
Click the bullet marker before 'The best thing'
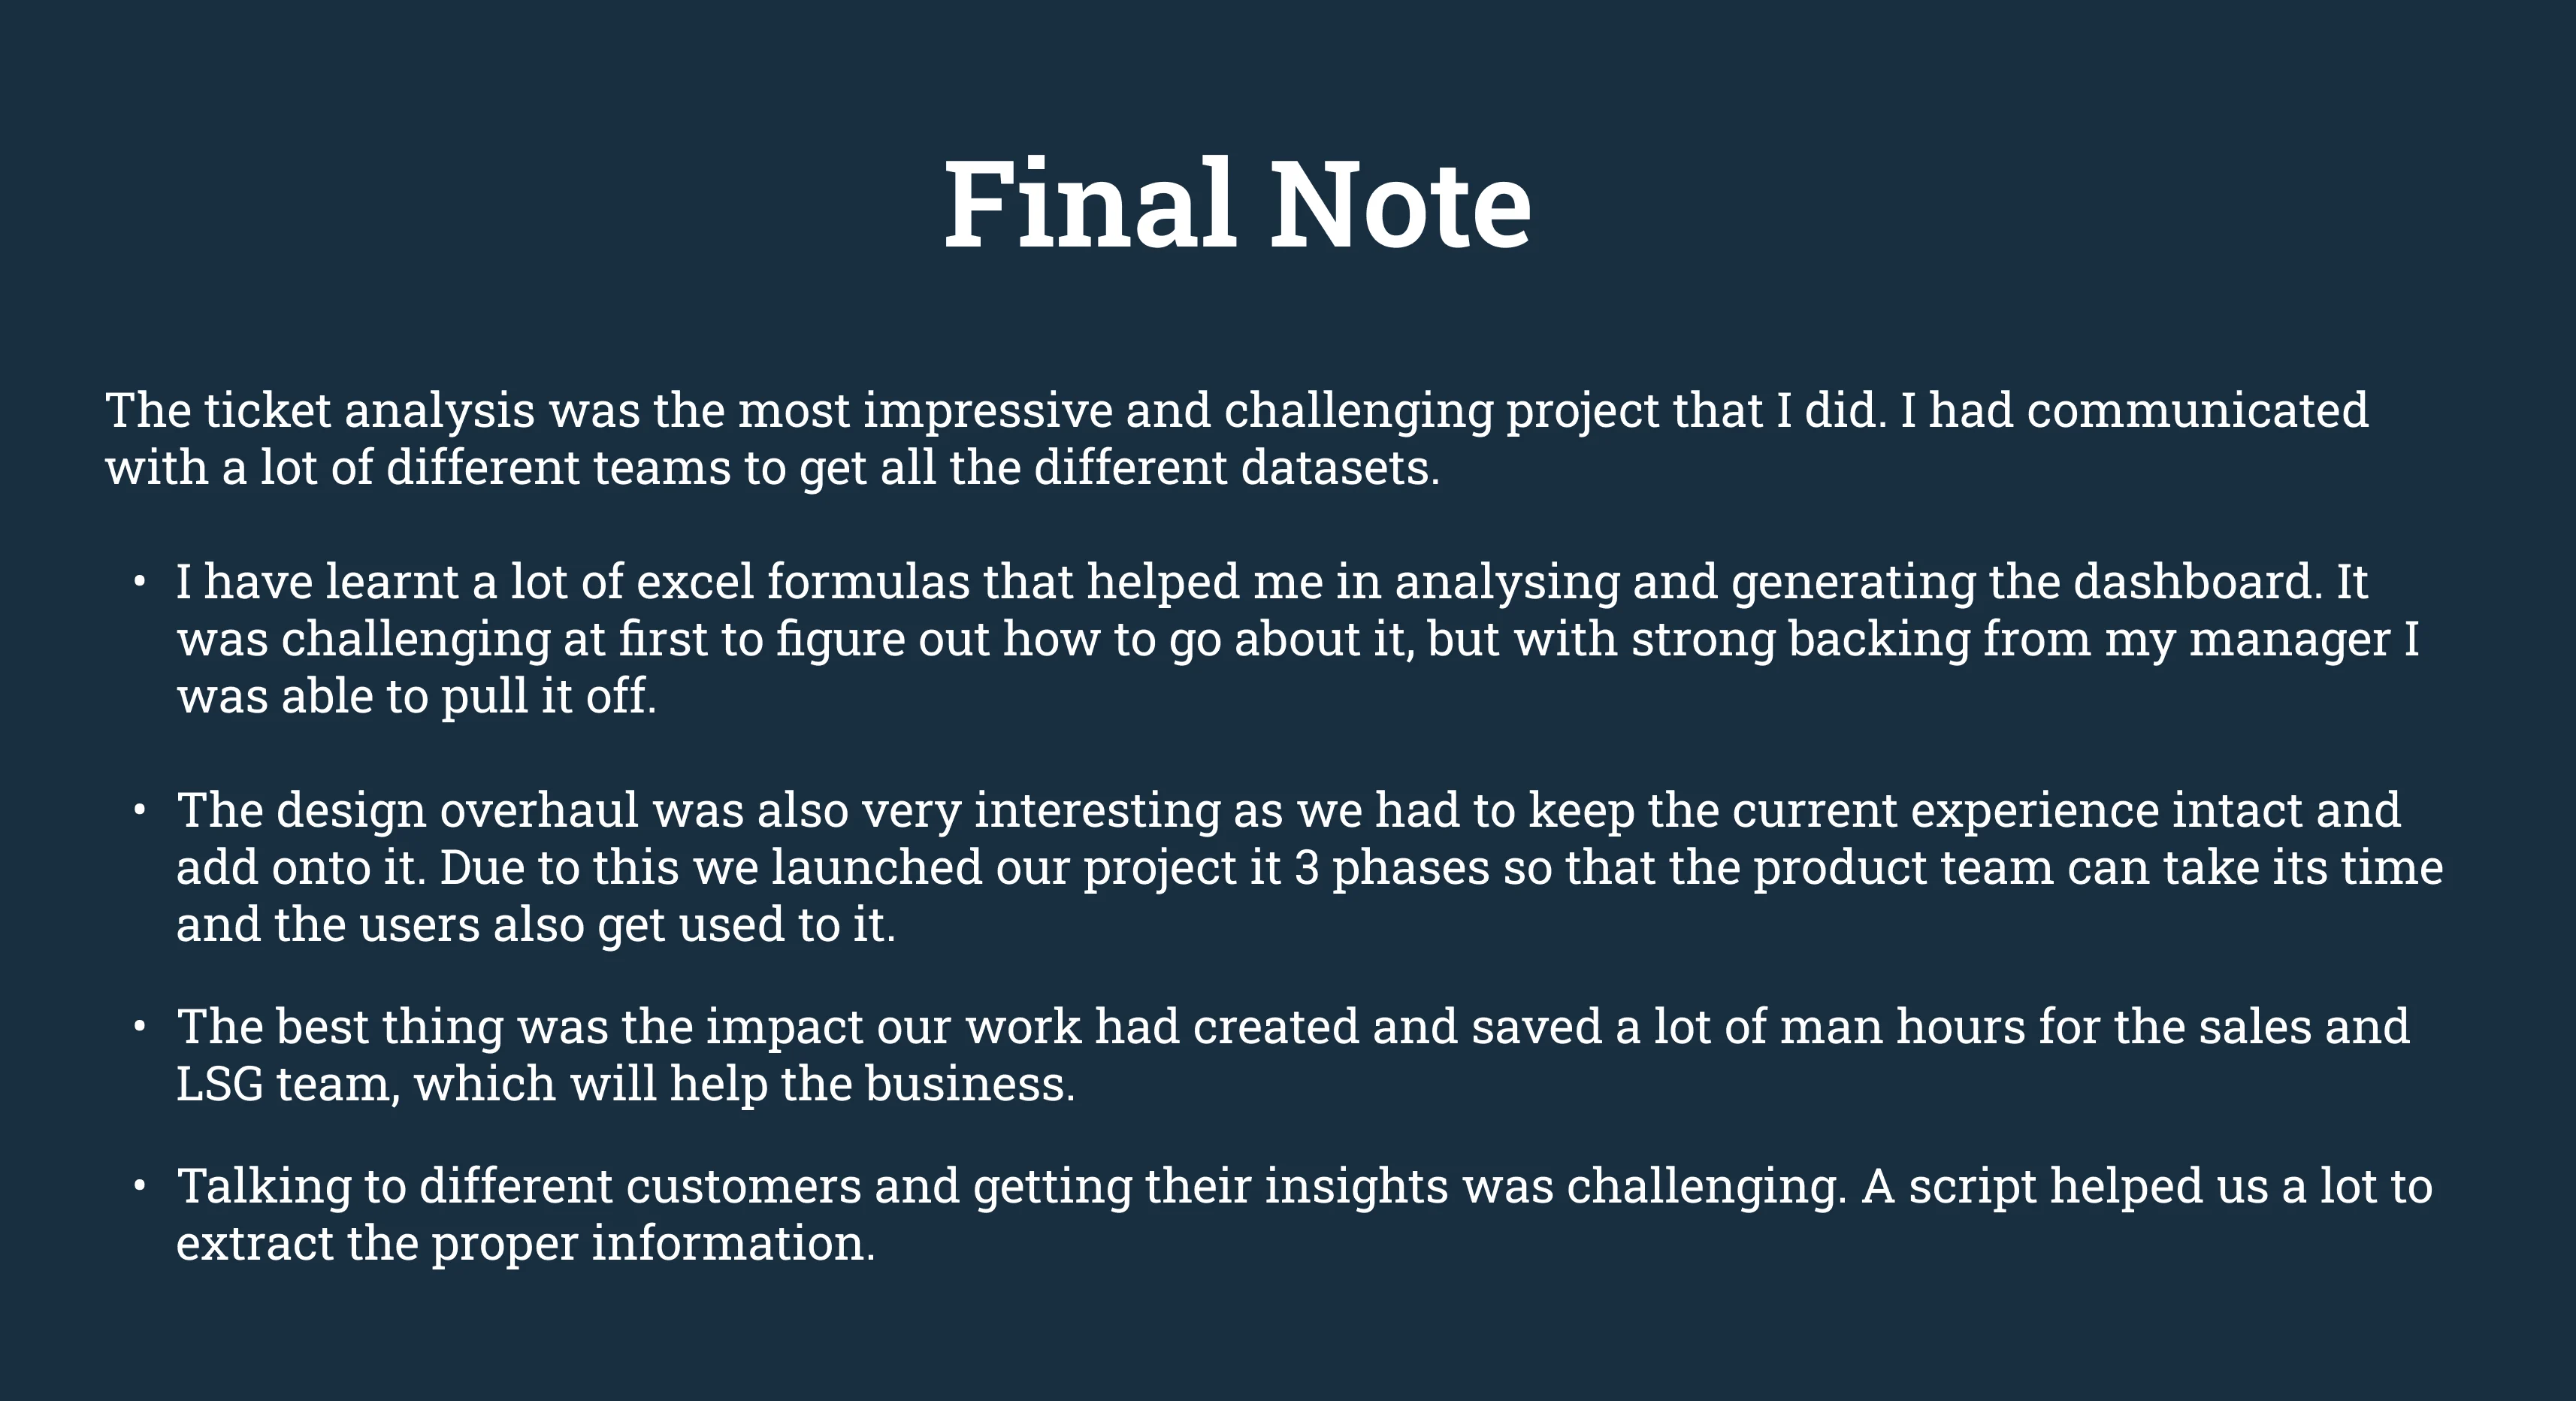(x=140, y=1027)
